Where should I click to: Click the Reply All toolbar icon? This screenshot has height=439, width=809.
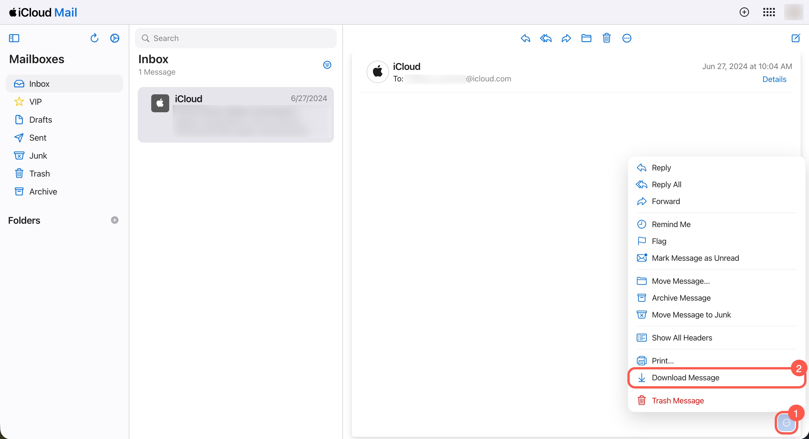[x=546, y=38]
